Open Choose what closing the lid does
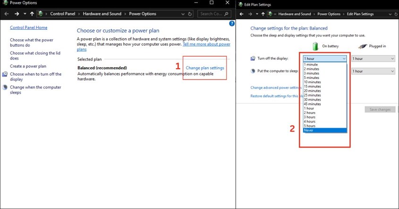This screenshot has width=399, height=209. point(35,56)
